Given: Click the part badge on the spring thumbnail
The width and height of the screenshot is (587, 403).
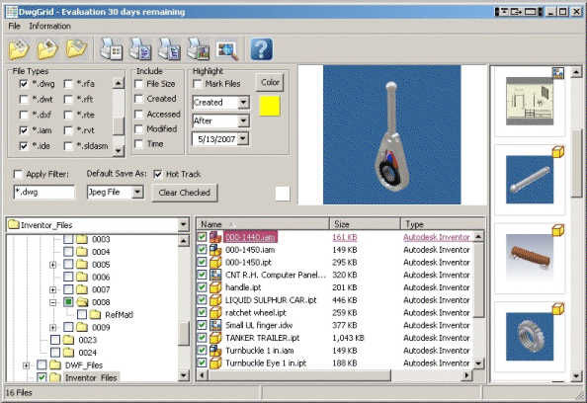Looking at the screenshot, I should pos(557,230).
